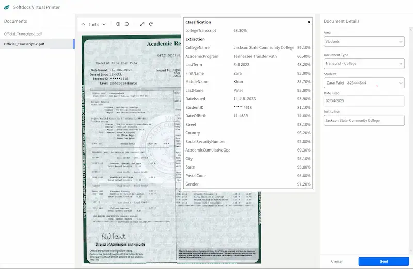Click the 97.20% Gender confidence value

point(304,184)
